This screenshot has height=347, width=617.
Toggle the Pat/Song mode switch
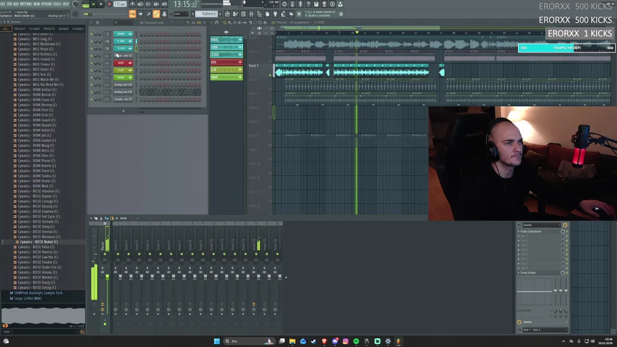coord(86,5)
